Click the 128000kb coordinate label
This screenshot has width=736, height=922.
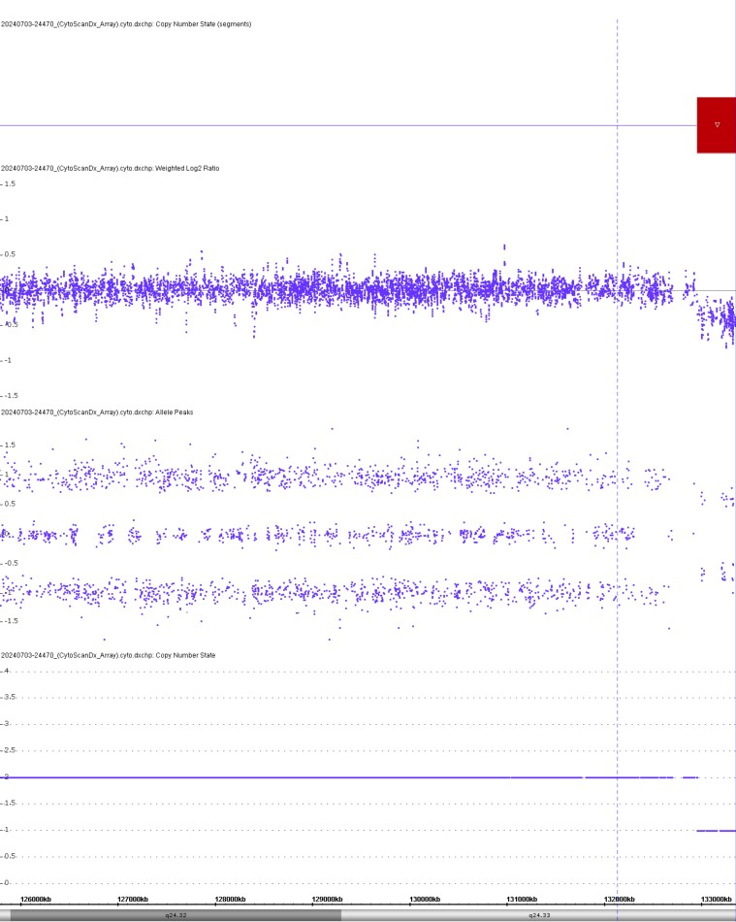[230, 899]
